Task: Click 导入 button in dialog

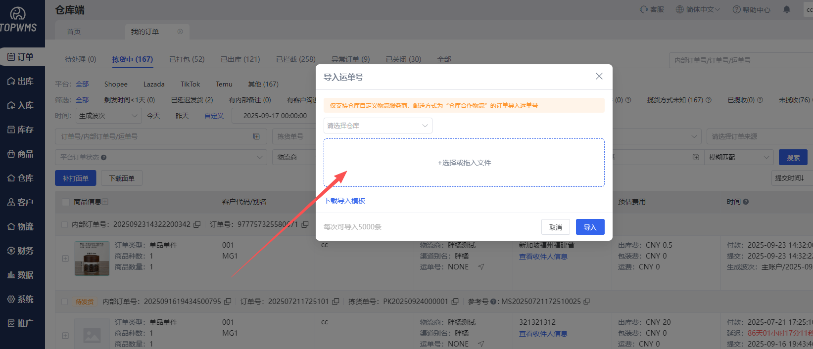Action: click(590, 227)
